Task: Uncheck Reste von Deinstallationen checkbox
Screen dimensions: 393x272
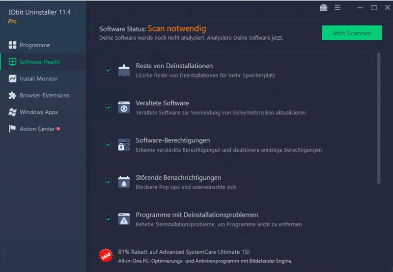Action: (x=108, y=70)
